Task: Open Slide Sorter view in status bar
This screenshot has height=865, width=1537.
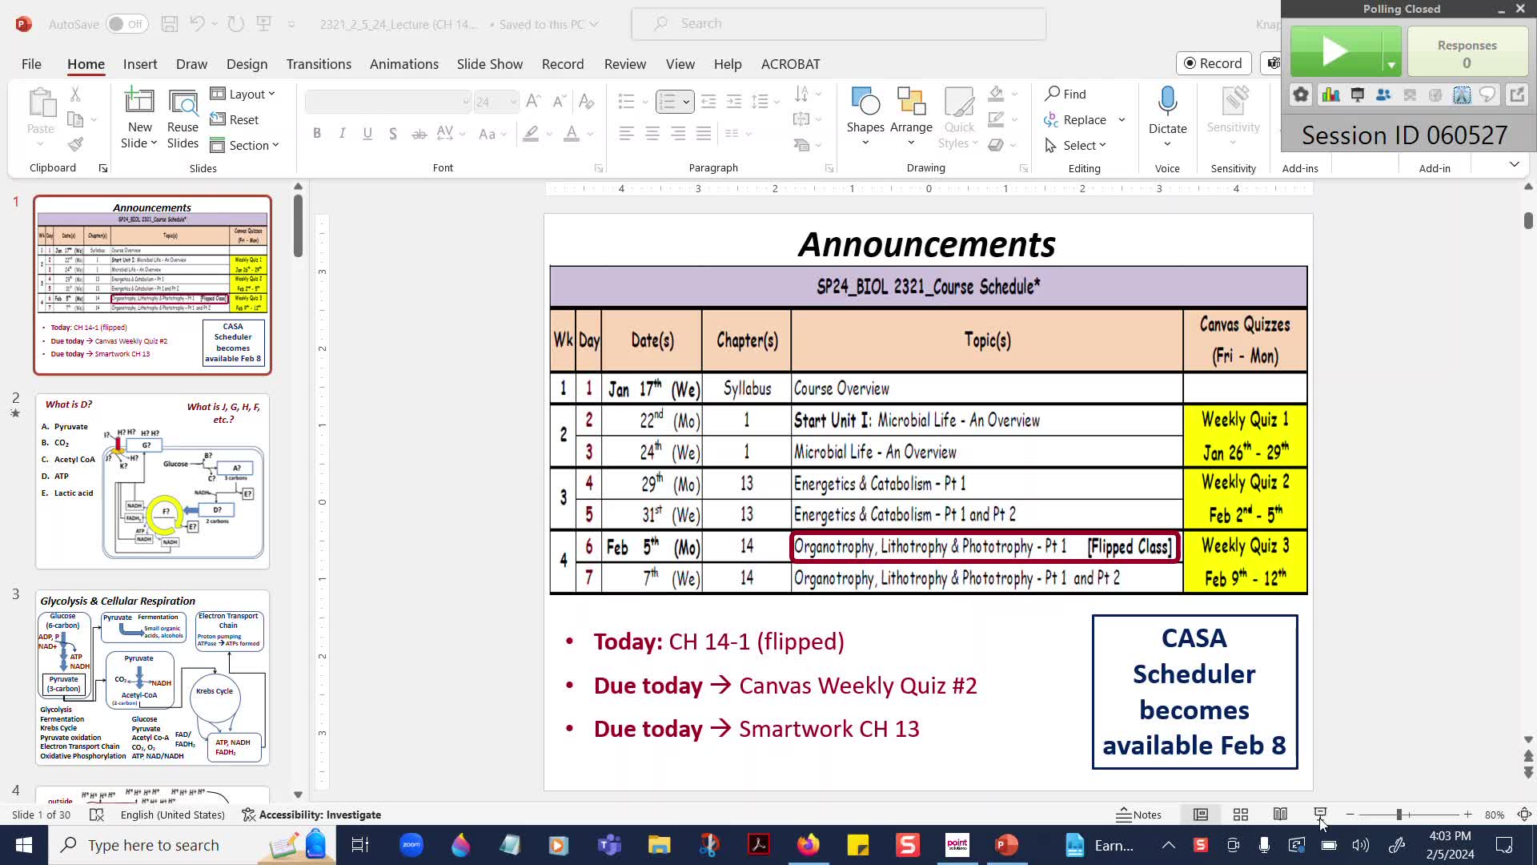Action: [1241, 815]
